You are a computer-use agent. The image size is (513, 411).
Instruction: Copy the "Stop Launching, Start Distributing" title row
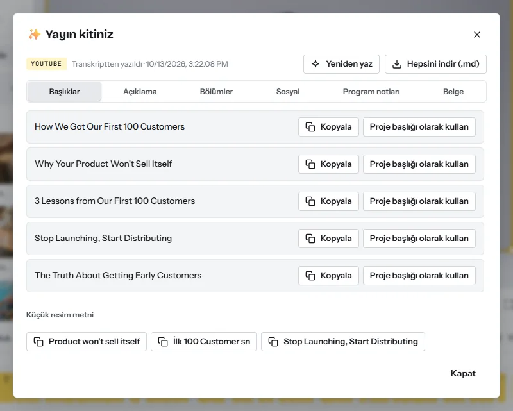click(328, 239)
